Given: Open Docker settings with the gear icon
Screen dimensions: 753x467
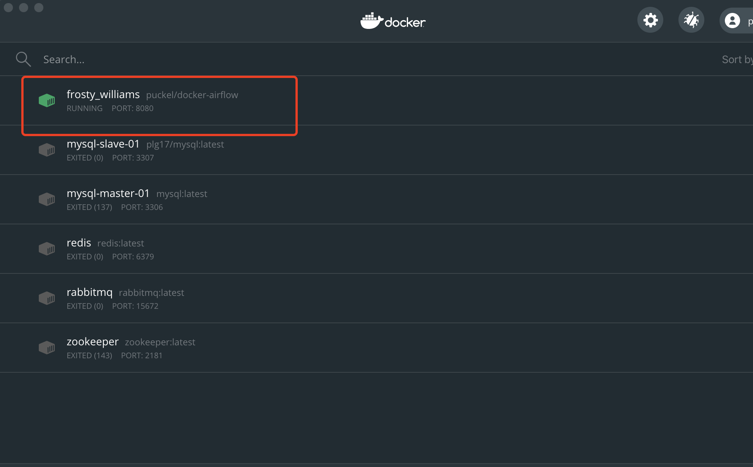Looking at the screenshot, I should pyautogui.click(x=650, y=19).
